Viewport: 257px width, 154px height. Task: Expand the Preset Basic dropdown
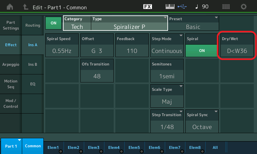pyautogui.click(x=193, y=23)
